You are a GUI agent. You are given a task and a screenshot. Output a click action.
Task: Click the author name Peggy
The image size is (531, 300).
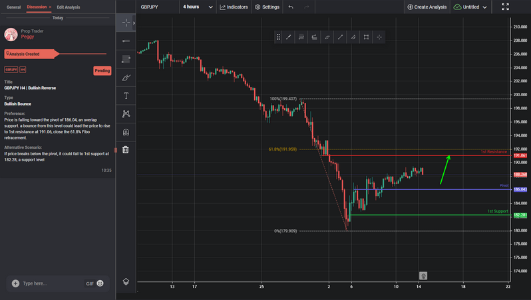tap(27, 37)
